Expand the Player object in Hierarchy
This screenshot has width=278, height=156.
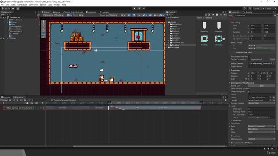8,22
